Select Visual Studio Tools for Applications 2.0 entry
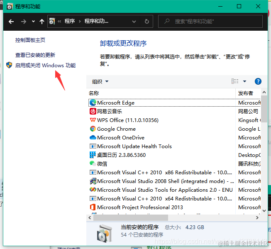This screenshot has width=271, height=249. [165, 190]
